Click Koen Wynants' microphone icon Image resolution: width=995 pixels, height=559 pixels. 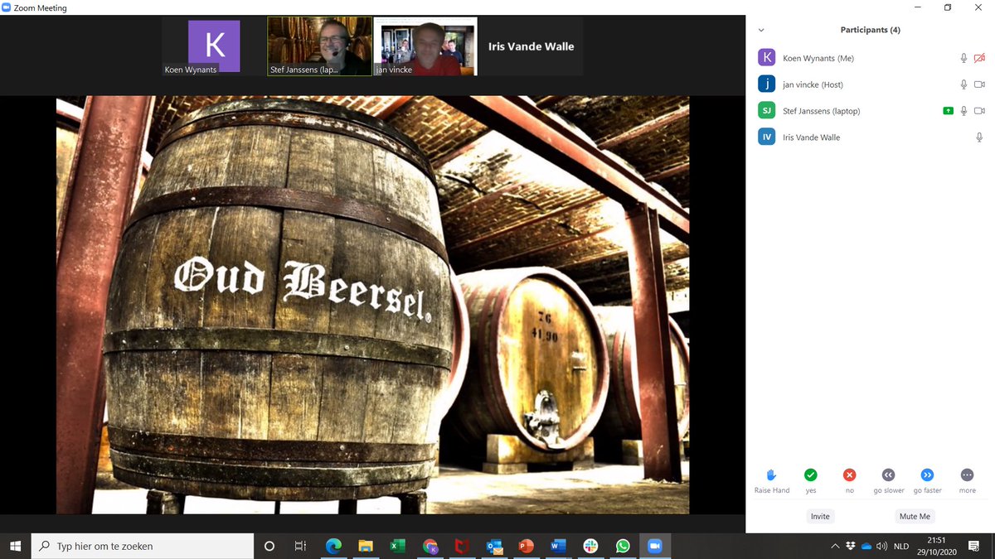point(963,58)
